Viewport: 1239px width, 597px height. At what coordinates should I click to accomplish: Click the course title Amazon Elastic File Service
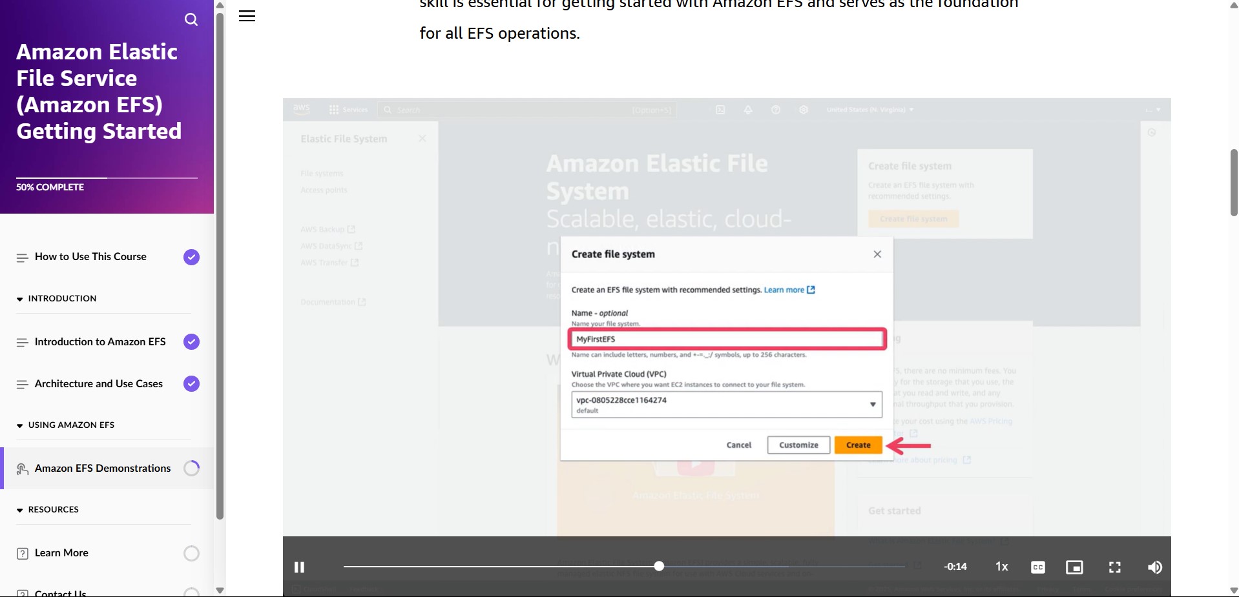coord(99,91)
